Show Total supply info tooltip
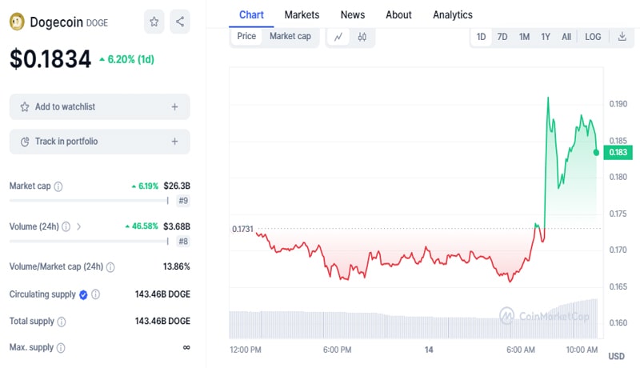The width and height of the screenshot is (640, 368). click(x=62, y=322)
